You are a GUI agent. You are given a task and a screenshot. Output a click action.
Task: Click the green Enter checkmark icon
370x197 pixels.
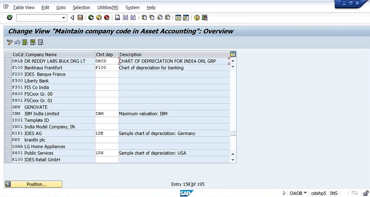click(x=10, y=18)
